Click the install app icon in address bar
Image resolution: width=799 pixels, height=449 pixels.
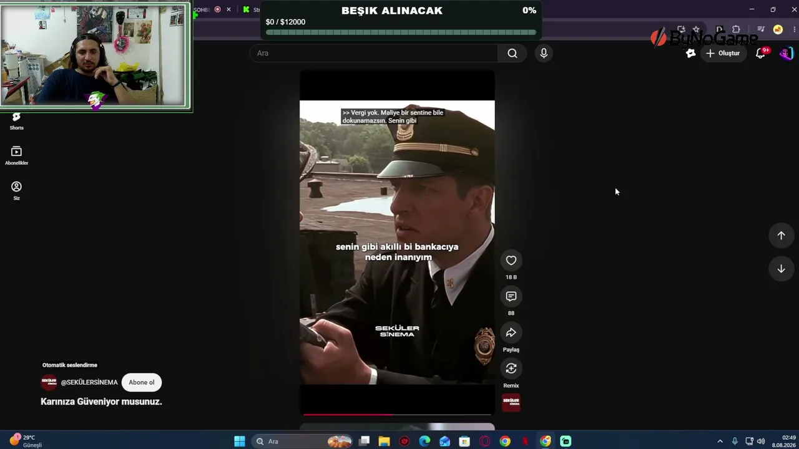[681, 29]
